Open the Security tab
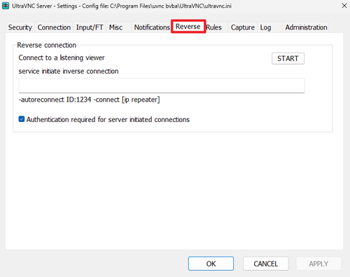Viewport: 350px width, 277px height. coord(20,27)
